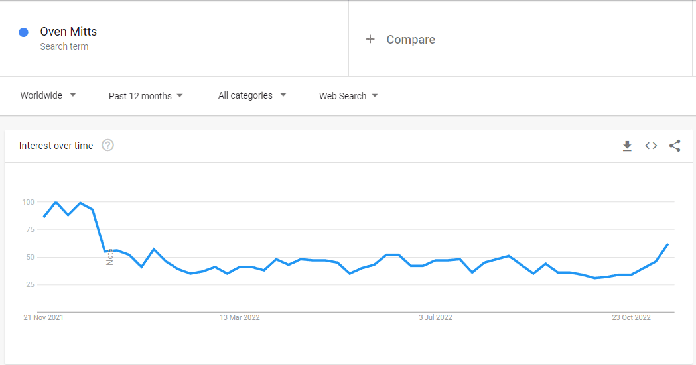Viewport: 696px width, 365px height.
Task: Select the 13 Mar 2022 axis date label
Action: pos(240,317)
